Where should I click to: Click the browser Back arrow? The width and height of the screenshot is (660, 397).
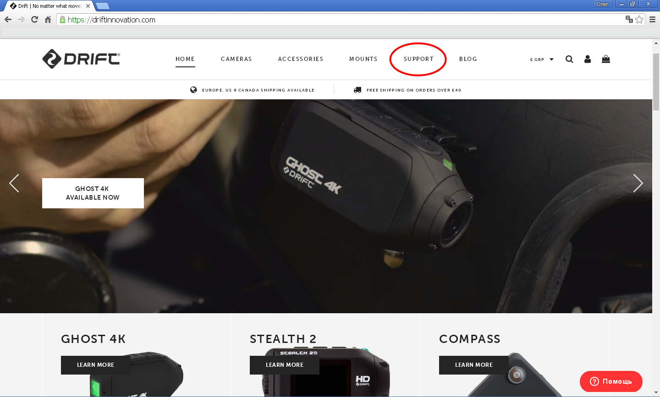pos(8,20)
